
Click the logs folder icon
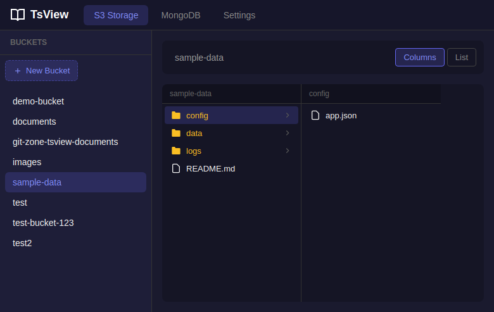tap(176, 151)
